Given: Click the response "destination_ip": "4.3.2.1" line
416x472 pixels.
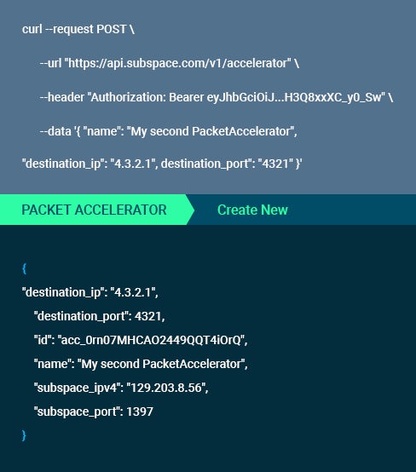Looking at the screenshot, I should (x=90, y=292).
